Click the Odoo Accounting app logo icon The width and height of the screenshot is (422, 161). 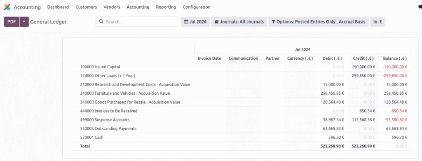tap(7, 7)
